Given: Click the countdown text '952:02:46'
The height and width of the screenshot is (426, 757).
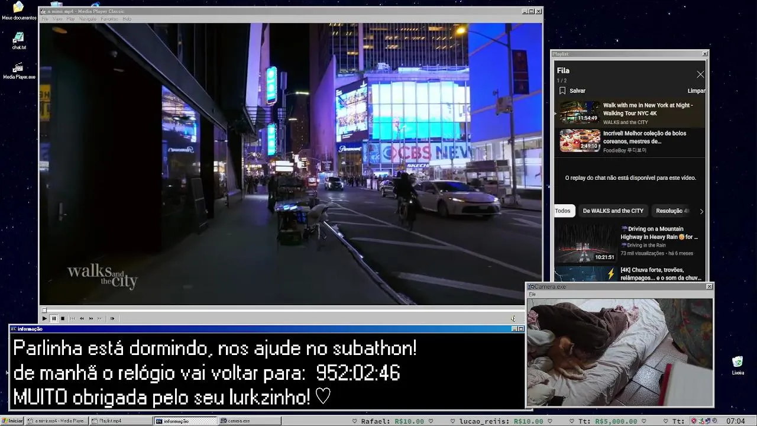Looking at the screenshot, I should (x=358, y=373).
